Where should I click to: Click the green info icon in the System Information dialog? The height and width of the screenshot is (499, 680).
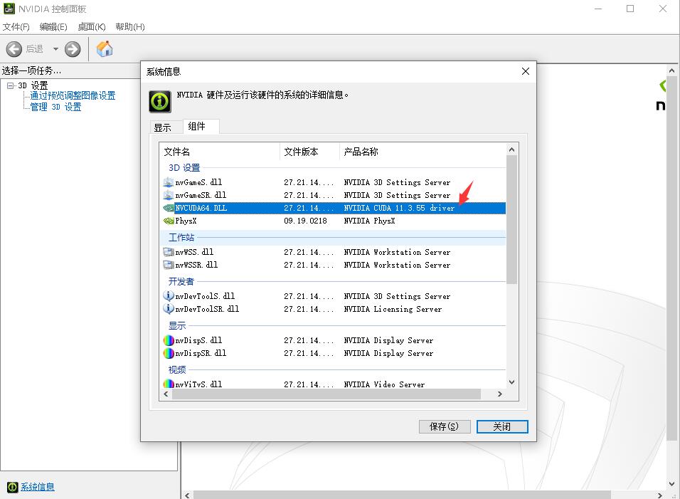click(x=160, y=102)
